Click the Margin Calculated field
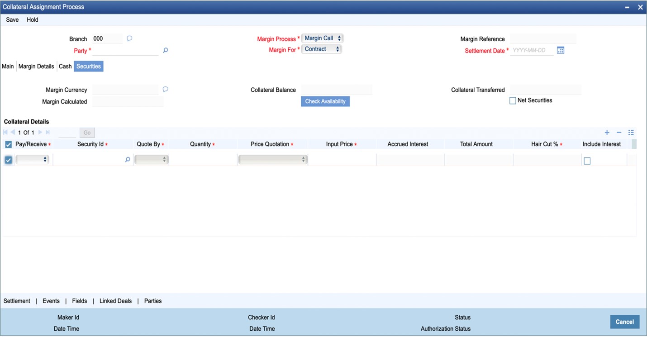Viewport: 647px width, 337px height. coord(128,102)
